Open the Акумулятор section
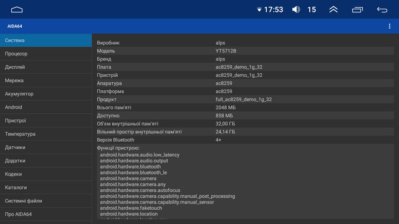 [x=46, y=94]
